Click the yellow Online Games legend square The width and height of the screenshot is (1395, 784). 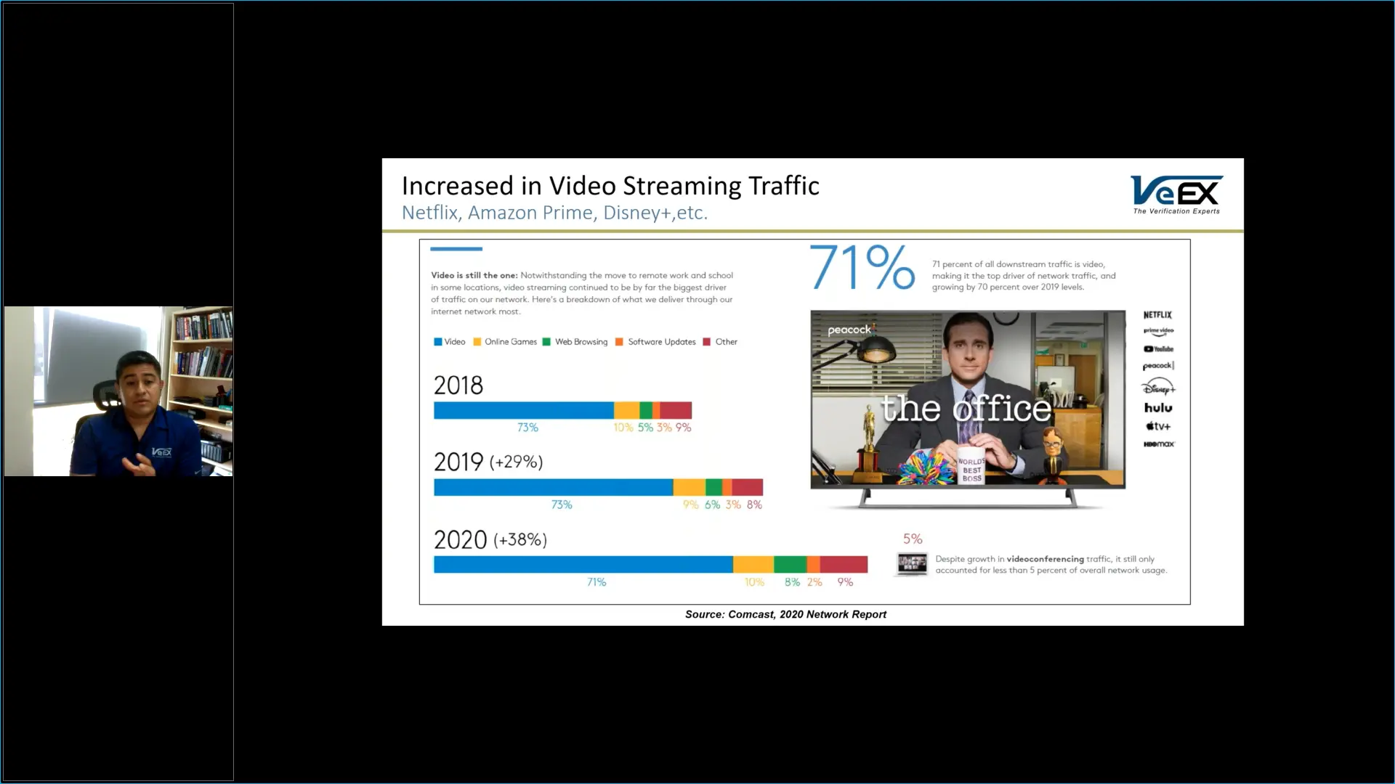tap(477, 342)
